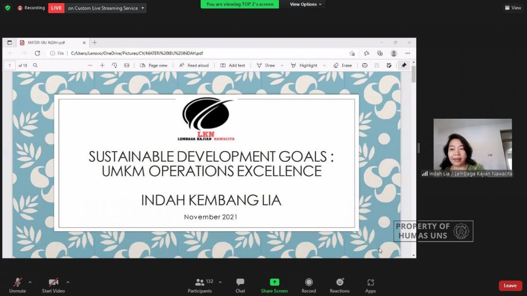Click the browser forward arrow
527x296 pixels.
point(24,53)
